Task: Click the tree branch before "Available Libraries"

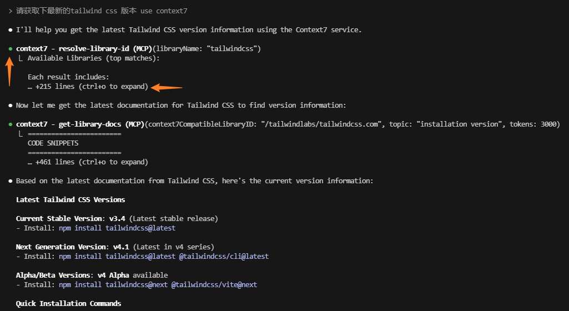Action: click(21, 58)
